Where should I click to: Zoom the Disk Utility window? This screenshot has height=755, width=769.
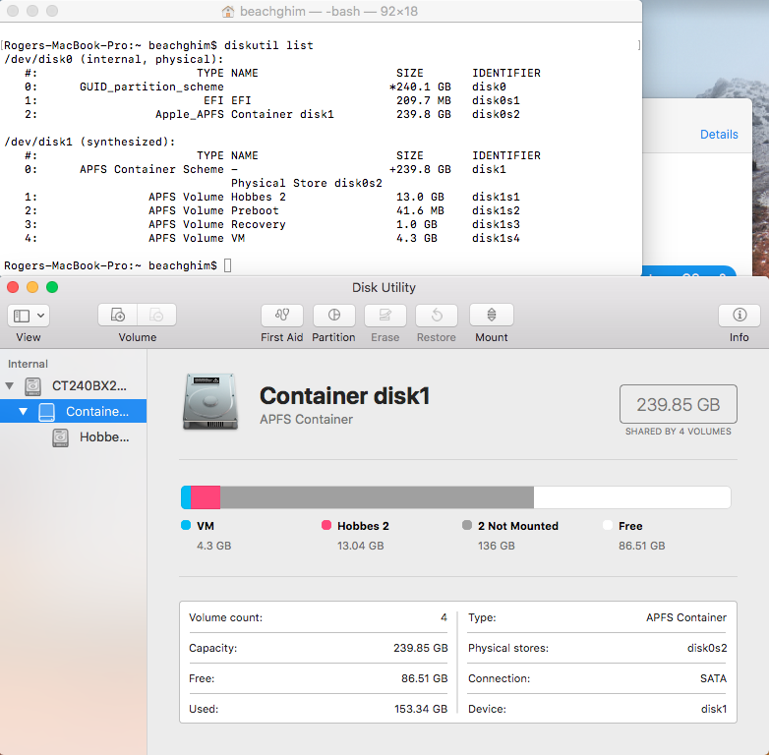(52, 287)
